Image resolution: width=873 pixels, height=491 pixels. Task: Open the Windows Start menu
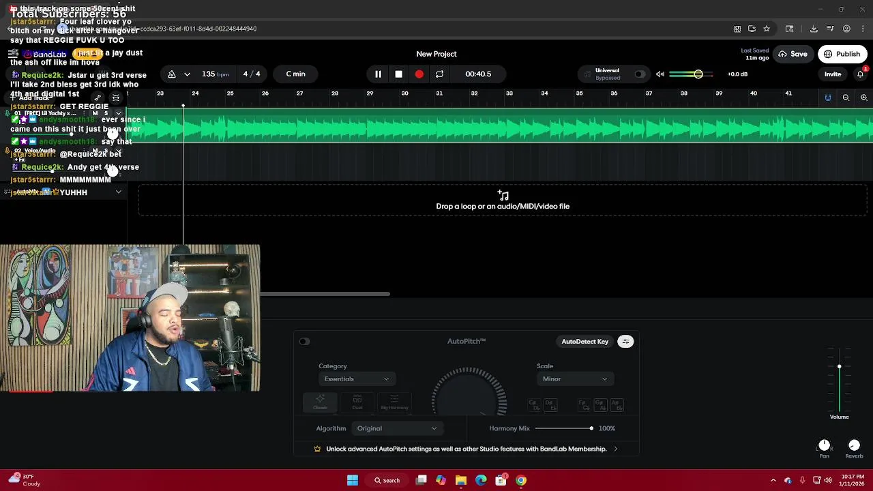pyautogui.click(x=353, y=480)
